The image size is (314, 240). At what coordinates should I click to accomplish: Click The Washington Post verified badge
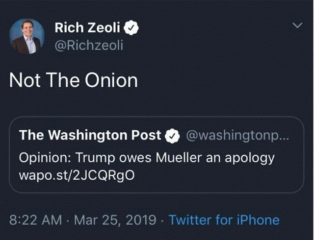click(x=171, y=136)
